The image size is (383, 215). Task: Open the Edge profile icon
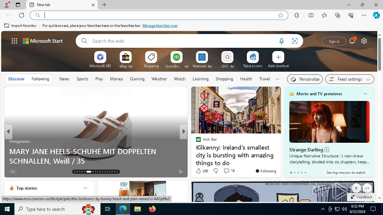click(6, 5)
